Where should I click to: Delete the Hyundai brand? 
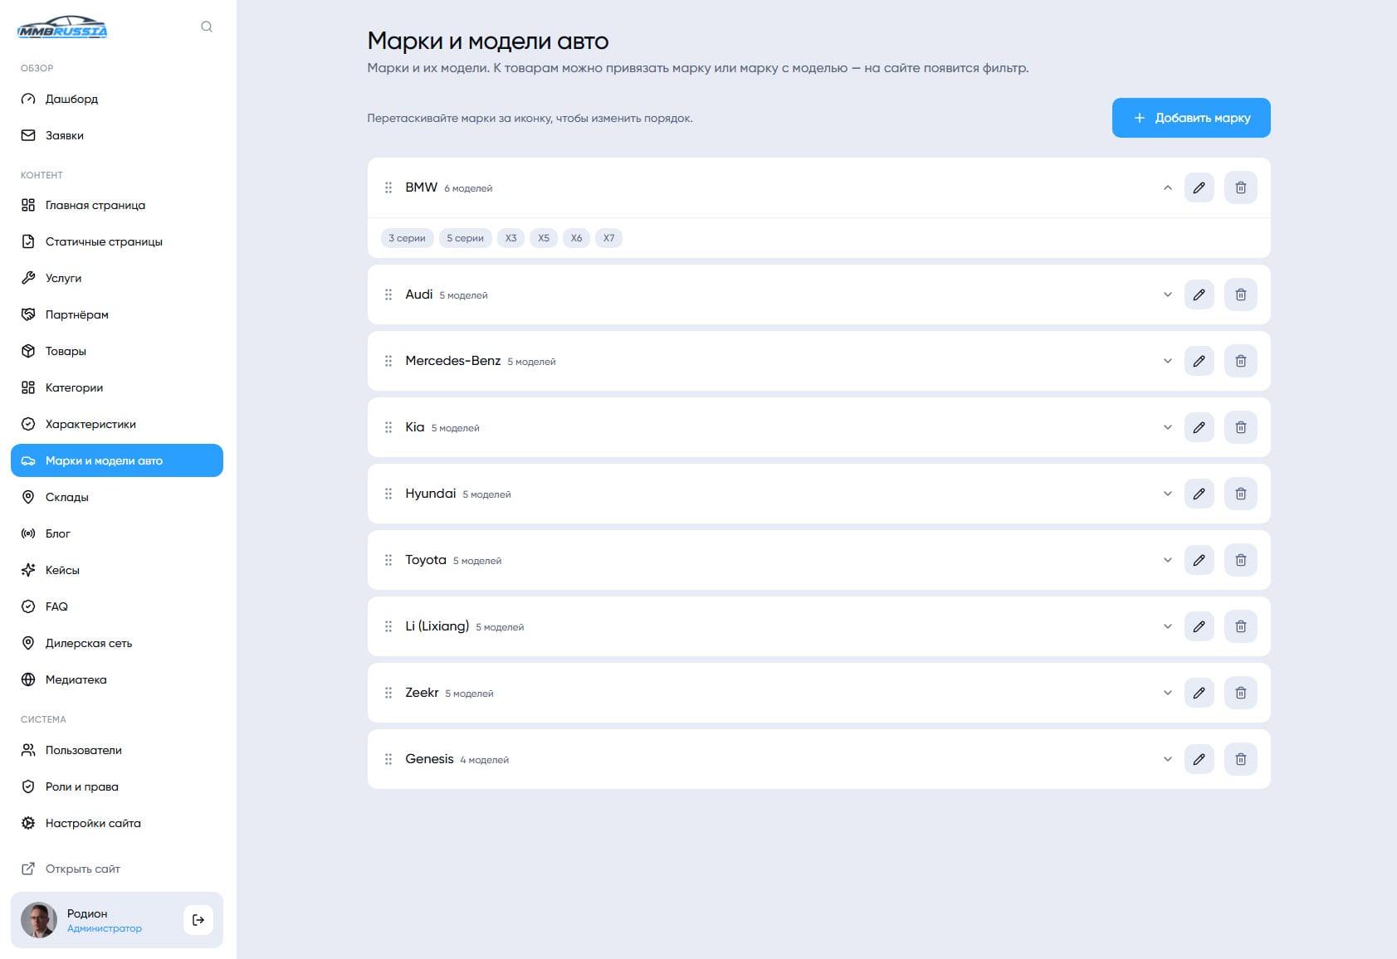[1241, 494]
